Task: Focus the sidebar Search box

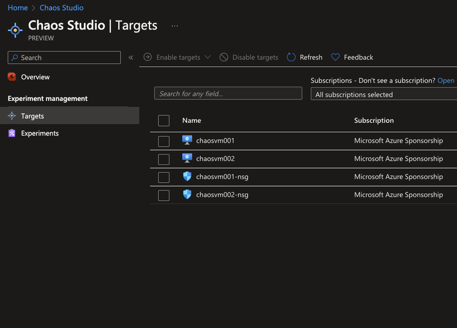Action: (x=64, y=58)
